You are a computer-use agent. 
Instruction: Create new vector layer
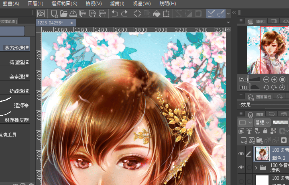tap(252, 140)
